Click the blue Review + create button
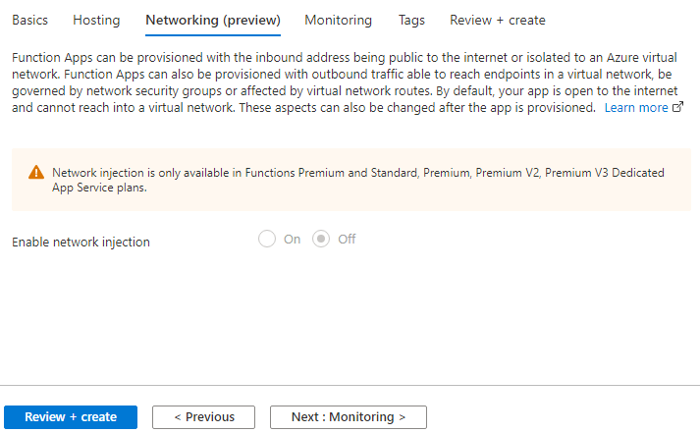The height and width of the screenshot is (433, 700). (71, 417)
